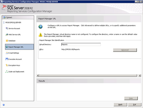Close the Configuration Manager window
This screenshot has height=108, width=143.
pos(141,2)
